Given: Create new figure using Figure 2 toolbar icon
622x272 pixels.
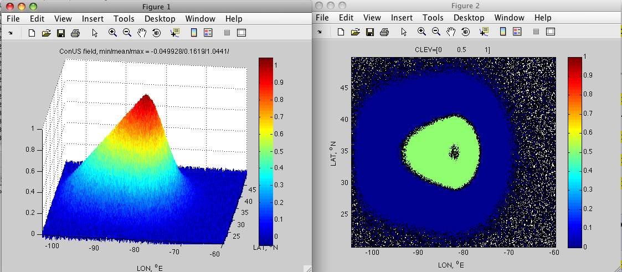Looking at the screenshot, I should tap(342, 32).
